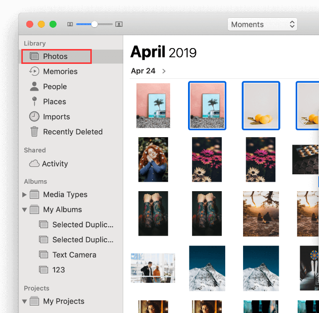Click the Media Types folder icon

pos(34,194)
